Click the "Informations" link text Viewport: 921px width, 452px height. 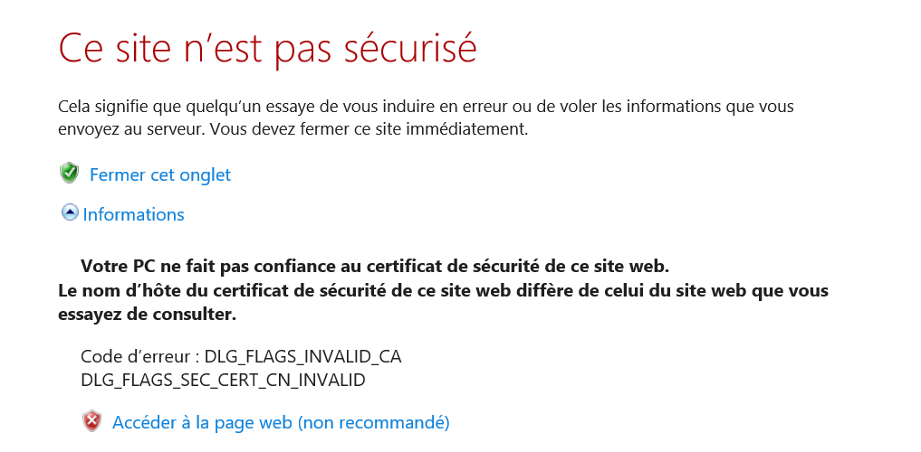point(134,214)
